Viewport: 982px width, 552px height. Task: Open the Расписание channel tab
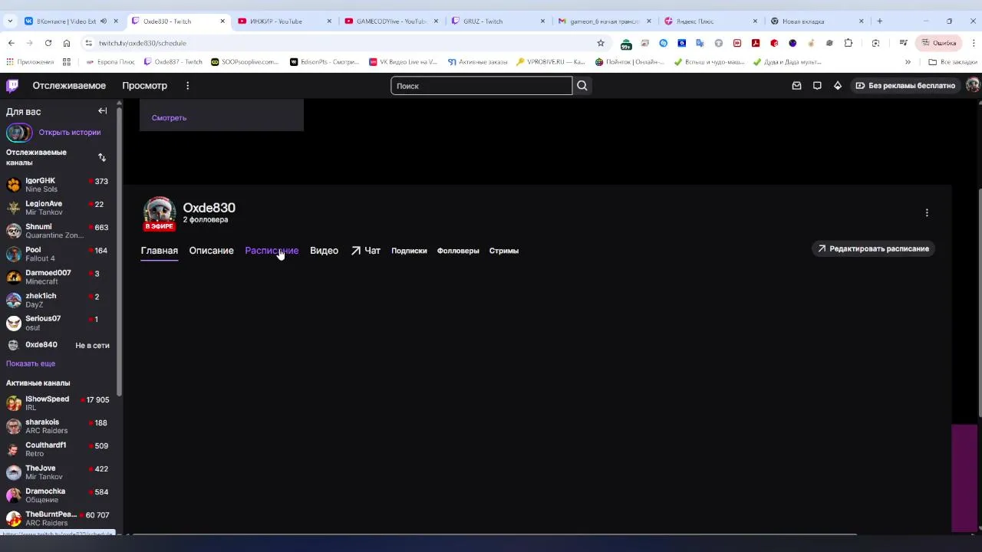(272, 251)
